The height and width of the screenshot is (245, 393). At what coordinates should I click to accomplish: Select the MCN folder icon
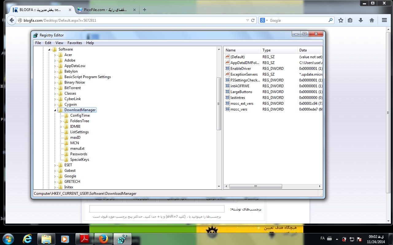click(x=66, y=143)
